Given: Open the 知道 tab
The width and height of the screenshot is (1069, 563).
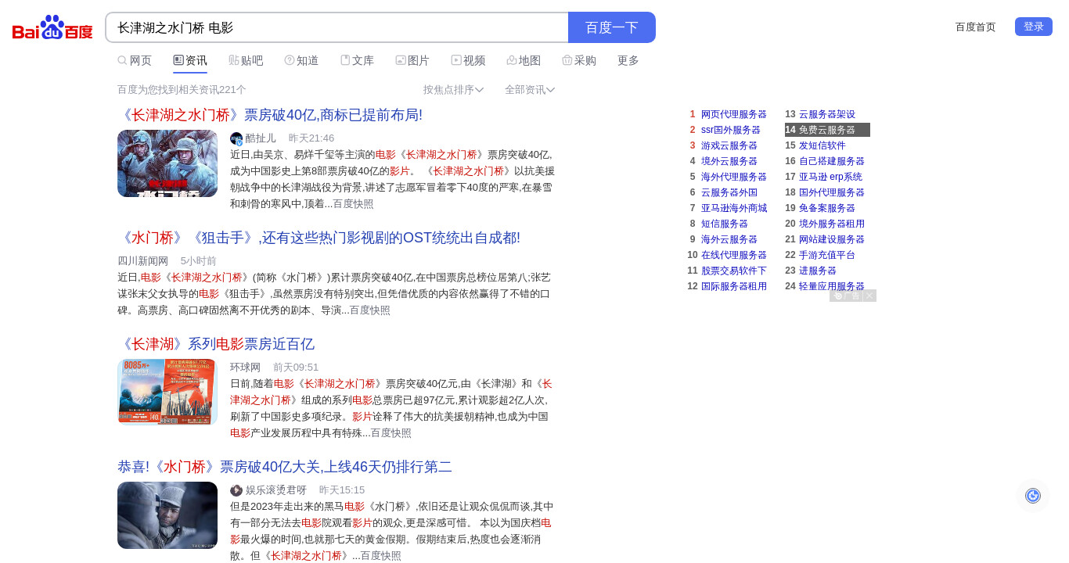Looking at the screenshot, I should coord(301,60).
